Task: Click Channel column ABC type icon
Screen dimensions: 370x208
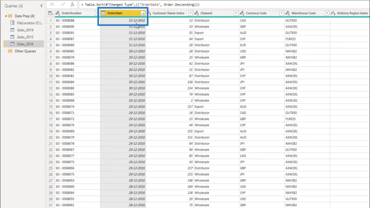Action: (x=197, y=13)
